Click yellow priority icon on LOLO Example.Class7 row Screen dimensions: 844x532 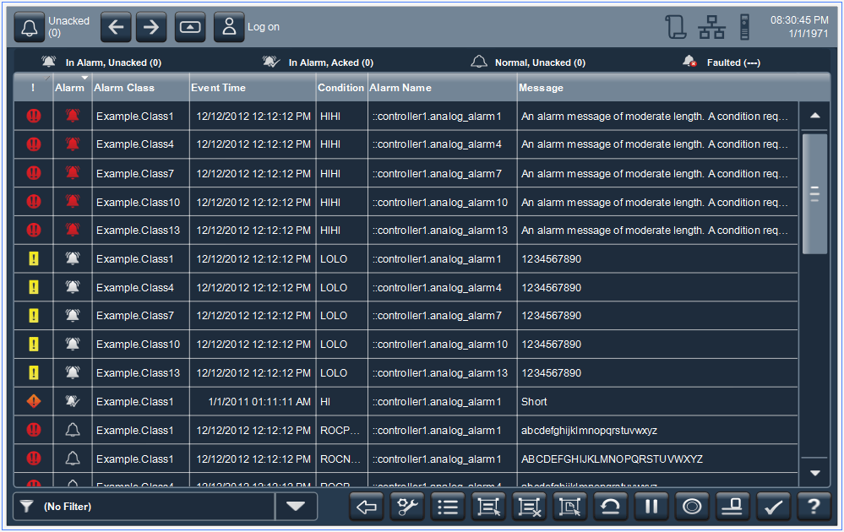tap(34, 316)
